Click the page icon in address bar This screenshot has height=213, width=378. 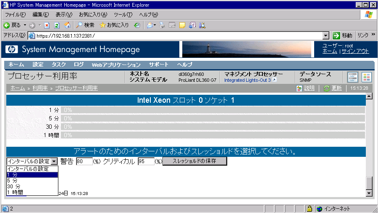pos(32,36)
